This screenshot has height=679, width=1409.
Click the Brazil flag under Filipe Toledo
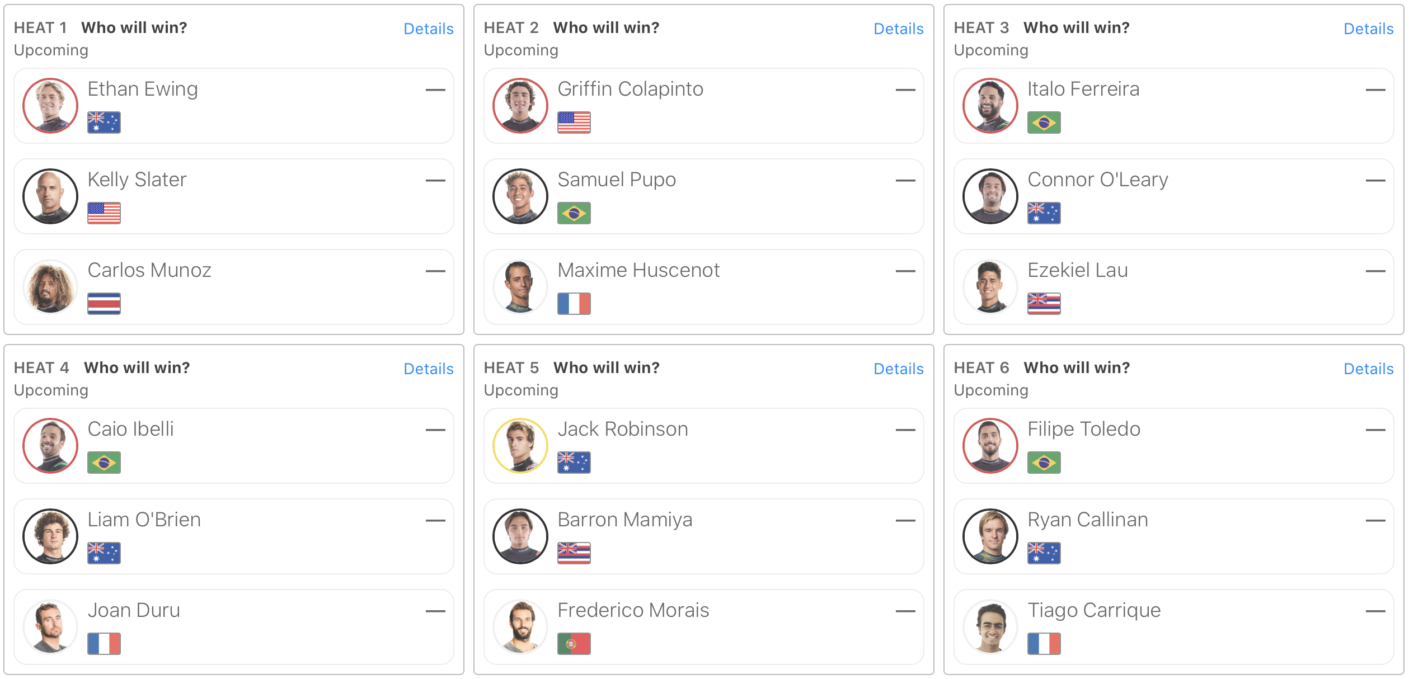coord(1044,463)
